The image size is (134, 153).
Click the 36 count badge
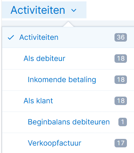pyautogui.click(x=121, y=37)
